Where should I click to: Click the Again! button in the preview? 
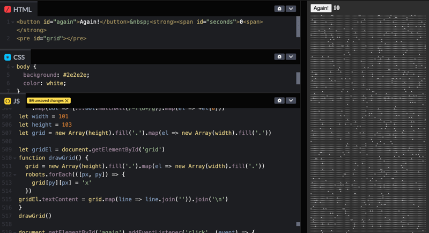(x=321, y=8)
